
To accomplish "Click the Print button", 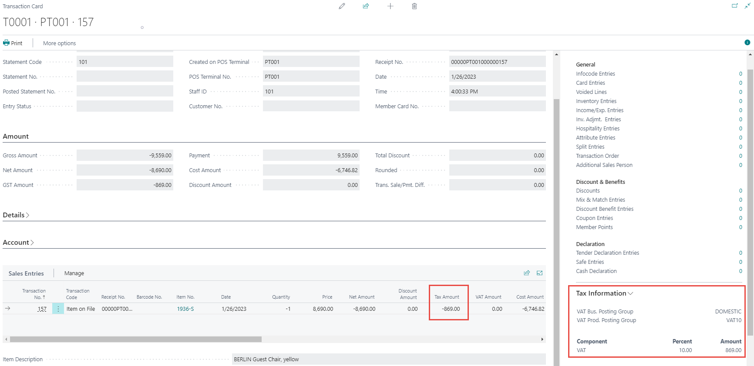I will (13, 43).
